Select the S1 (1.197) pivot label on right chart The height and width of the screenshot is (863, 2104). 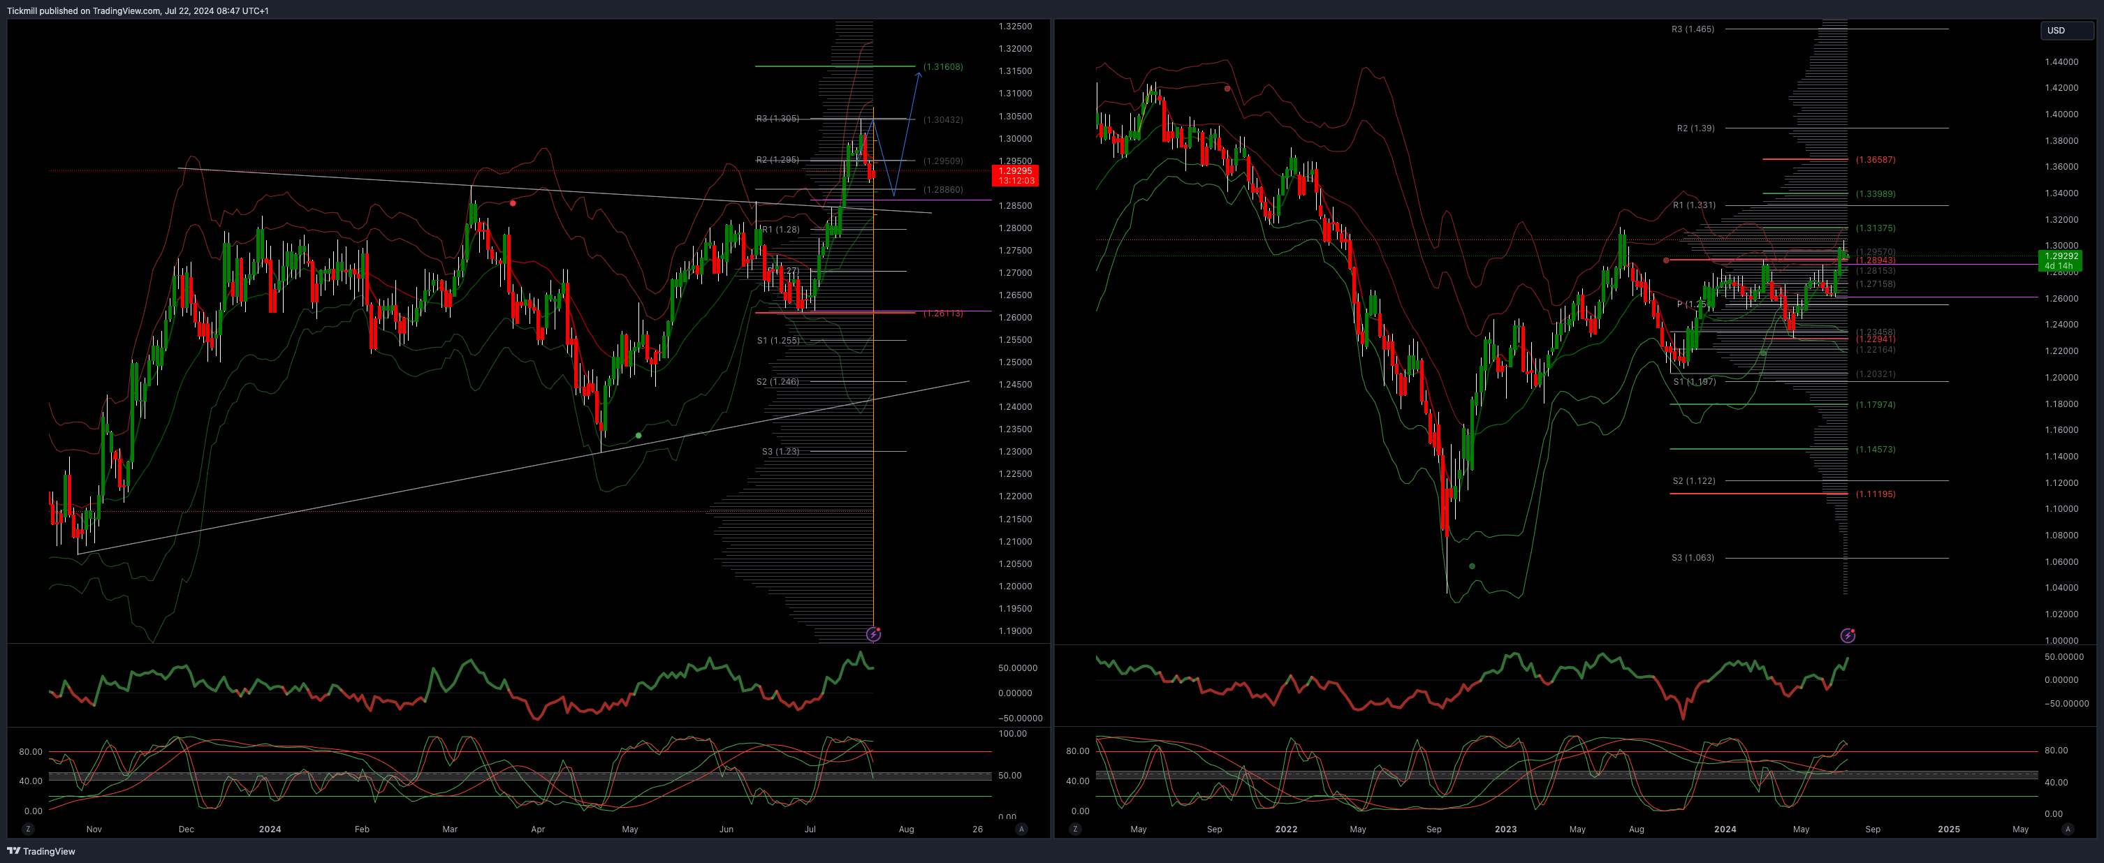click(1694, 381)
